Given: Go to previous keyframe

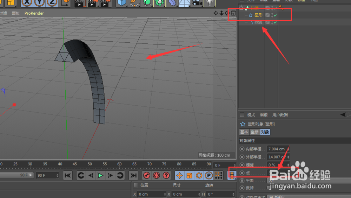Looking at the screenshot, I should click(81, 176).
